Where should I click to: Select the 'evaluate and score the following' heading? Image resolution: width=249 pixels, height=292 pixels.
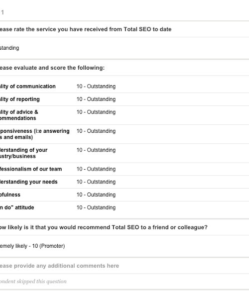[52, 68]
